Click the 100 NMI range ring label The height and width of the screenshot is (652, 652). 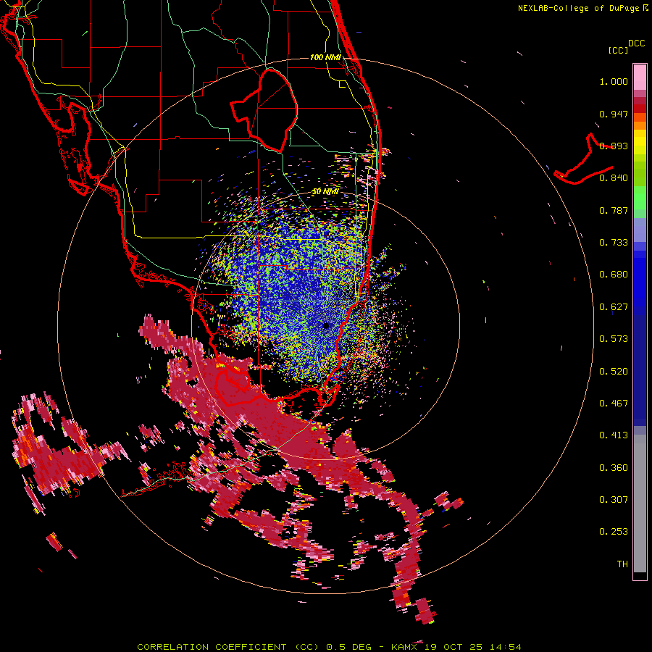[325, 57]
